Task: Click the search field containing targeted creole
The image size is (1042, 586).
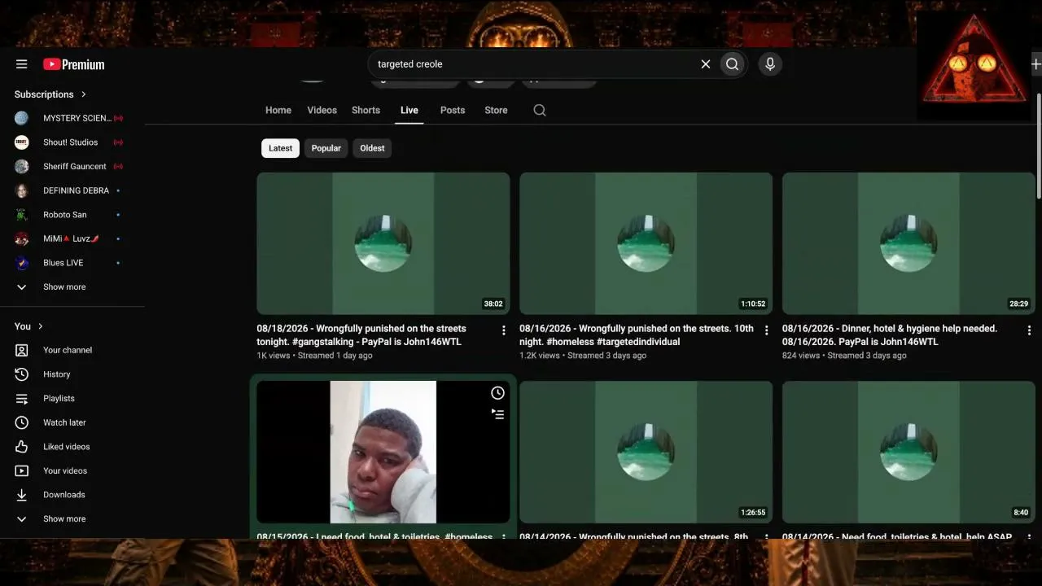Action: [x=535, y=64]
